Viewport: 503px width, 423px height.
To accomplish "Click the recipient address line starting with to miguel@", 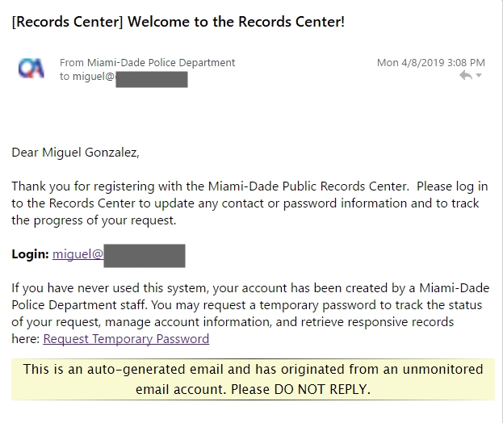I will [x=124, y=77].
